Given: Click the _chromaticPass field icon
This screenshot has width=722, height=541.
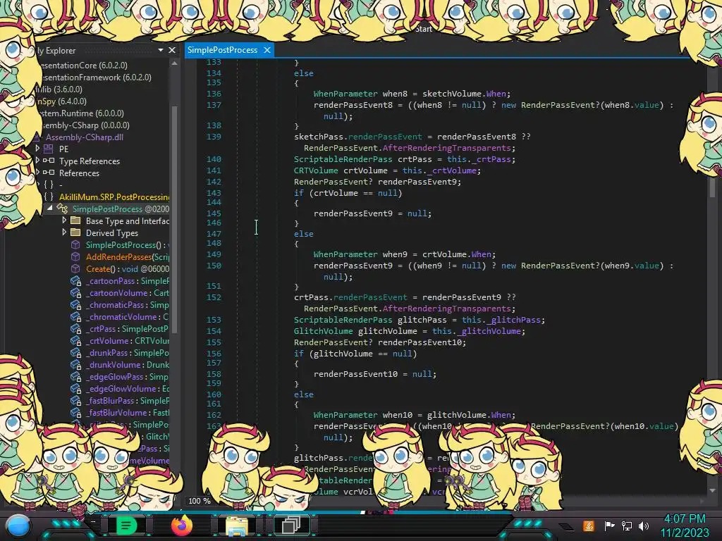Looking at the screenshot, I should [x=75, y=304].
